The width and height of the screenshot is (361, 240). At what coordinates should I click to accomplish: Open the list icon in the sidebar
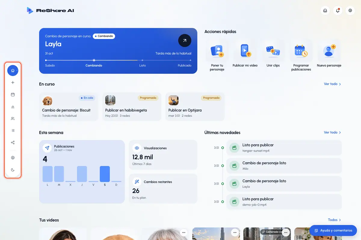click(x=13, y=130)
